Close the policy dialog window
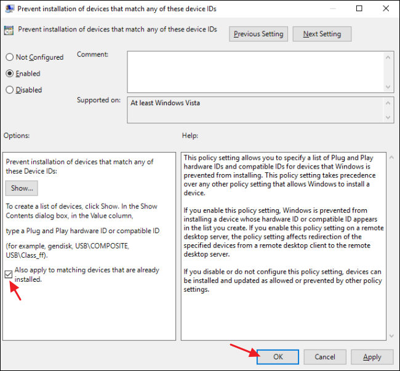The height and width of the screenshot is (371, 400). pos(386,9)
